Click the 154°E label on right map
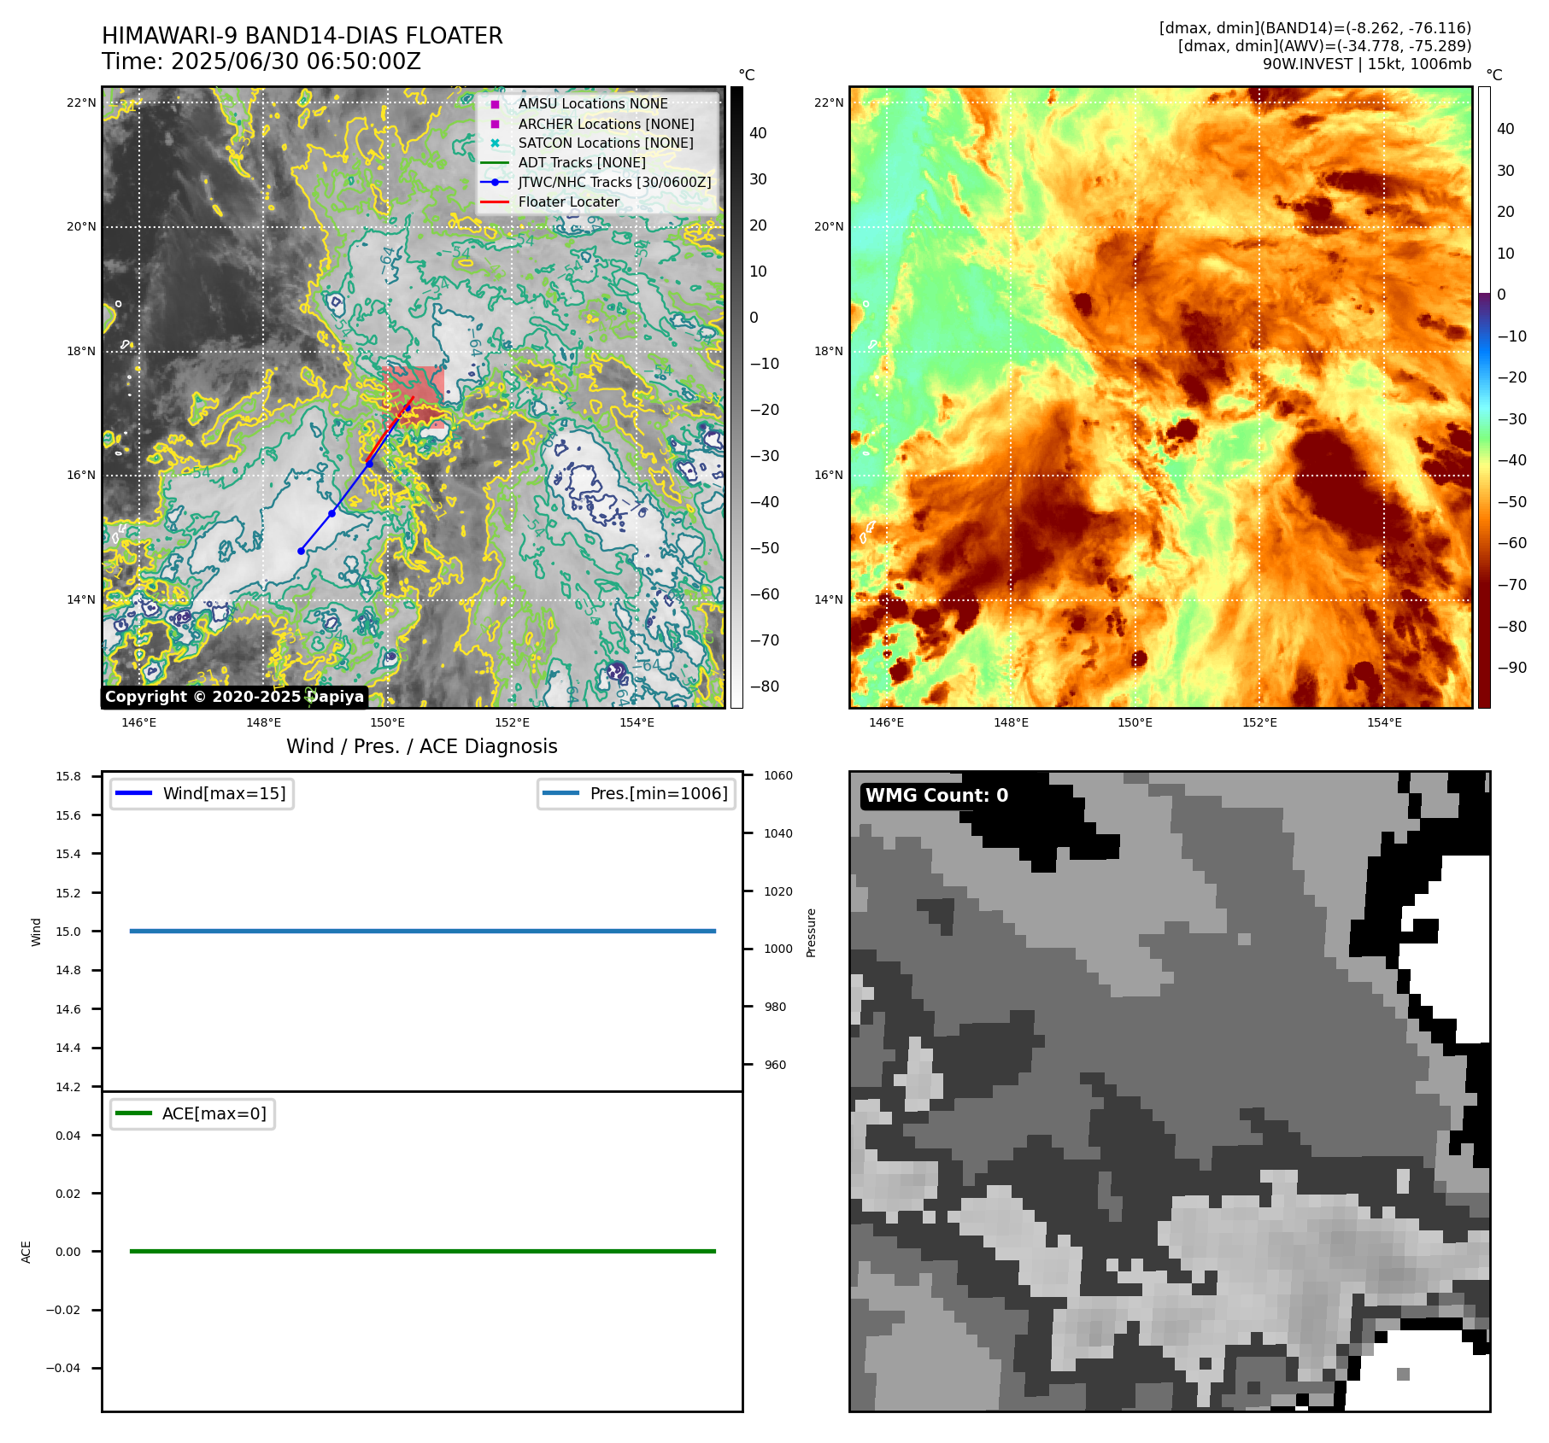 (1384, 722)
